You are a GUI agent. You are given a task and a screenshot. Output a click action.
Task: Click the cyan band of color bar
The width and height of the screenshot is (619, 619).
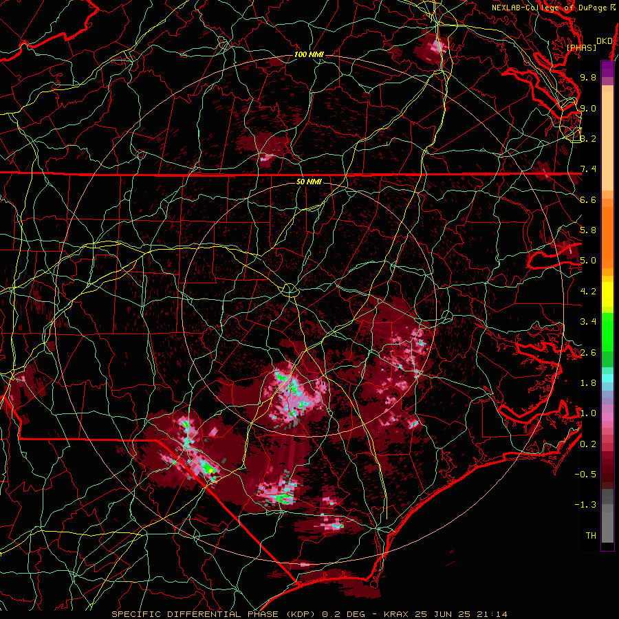(607, 378)
